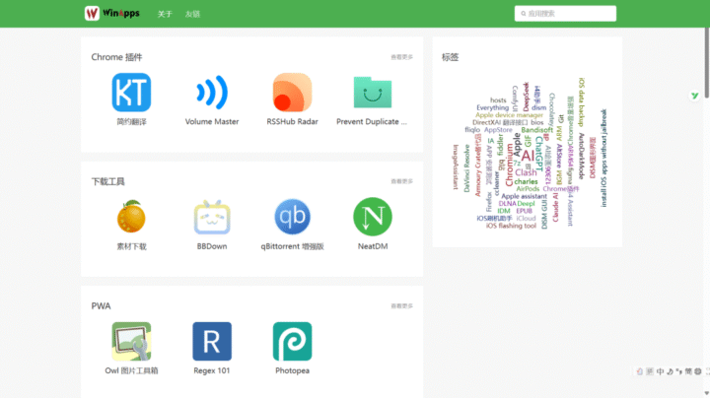The image size is (710, 398).
Task: Open the 友链 menu item
Action: click(192, 14)
